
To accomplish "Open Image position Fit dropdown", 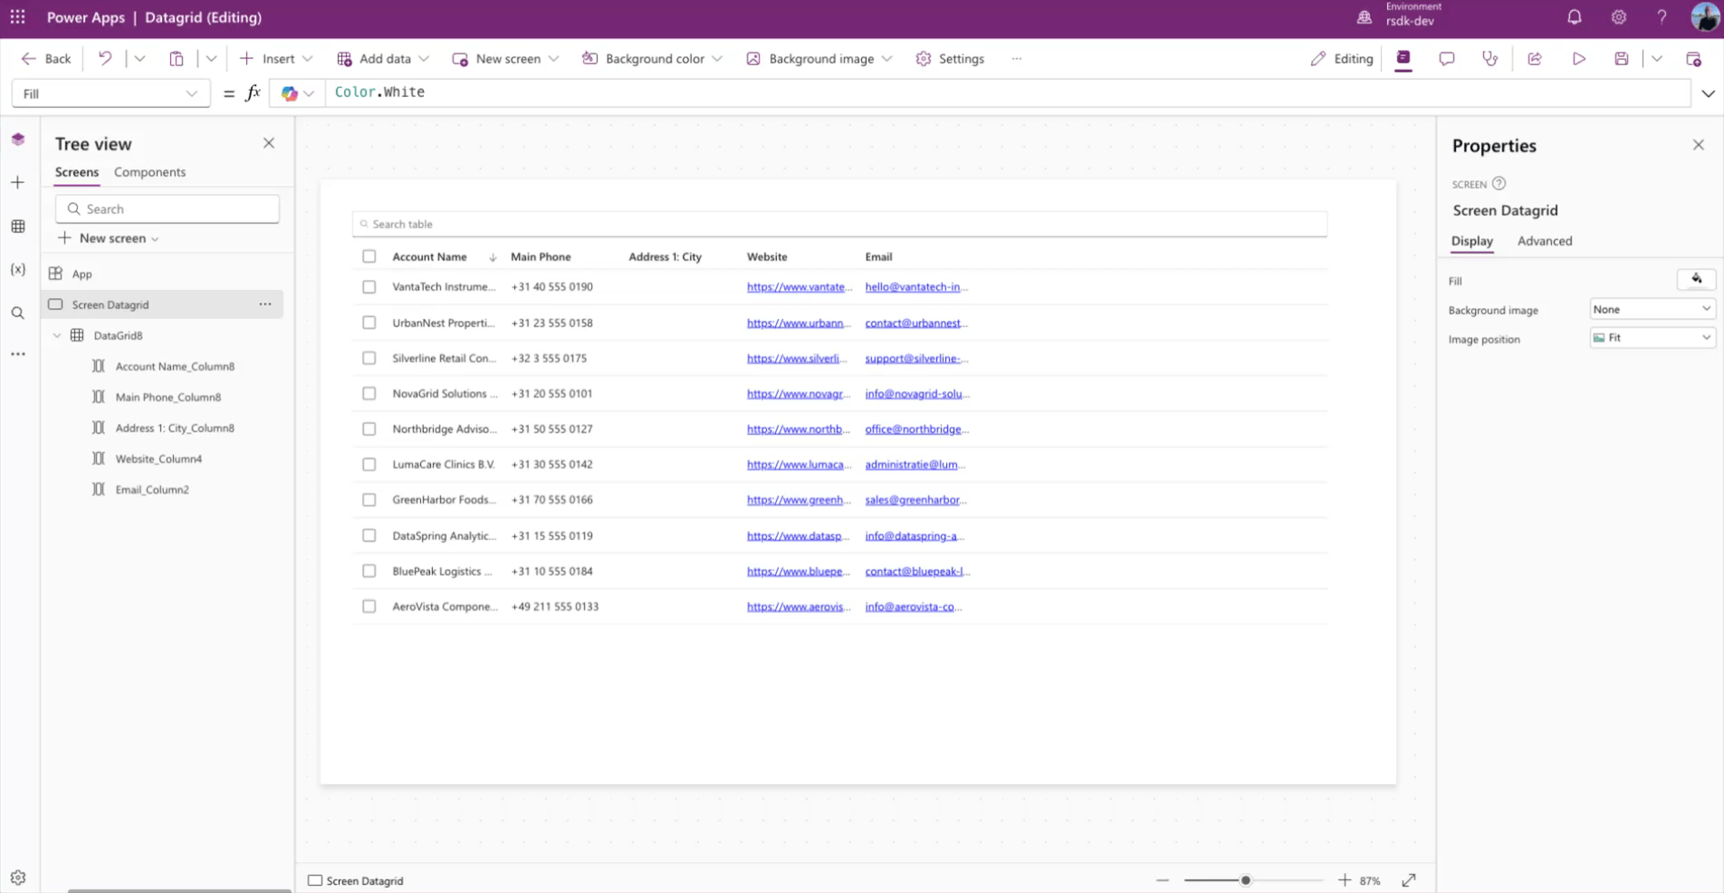I will [1652, 338].
